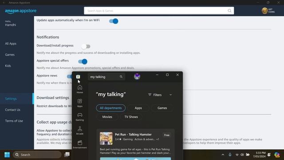The height and width of the screenshot is (160, 284).
Task: Click the volume speaker tray icon
Action: [x=242, y=155]
